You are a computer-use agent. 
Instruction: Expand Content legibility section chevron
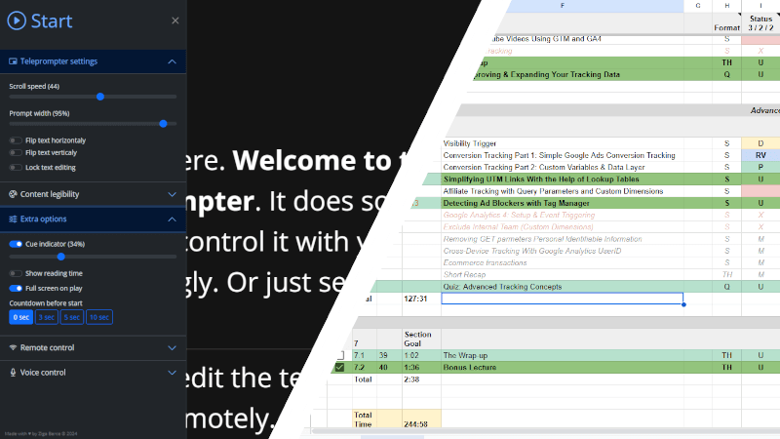(172, 194)
